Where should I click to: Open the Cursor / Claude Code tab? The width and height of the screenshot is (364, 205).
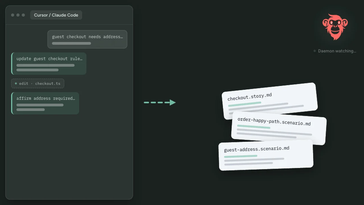56,15
